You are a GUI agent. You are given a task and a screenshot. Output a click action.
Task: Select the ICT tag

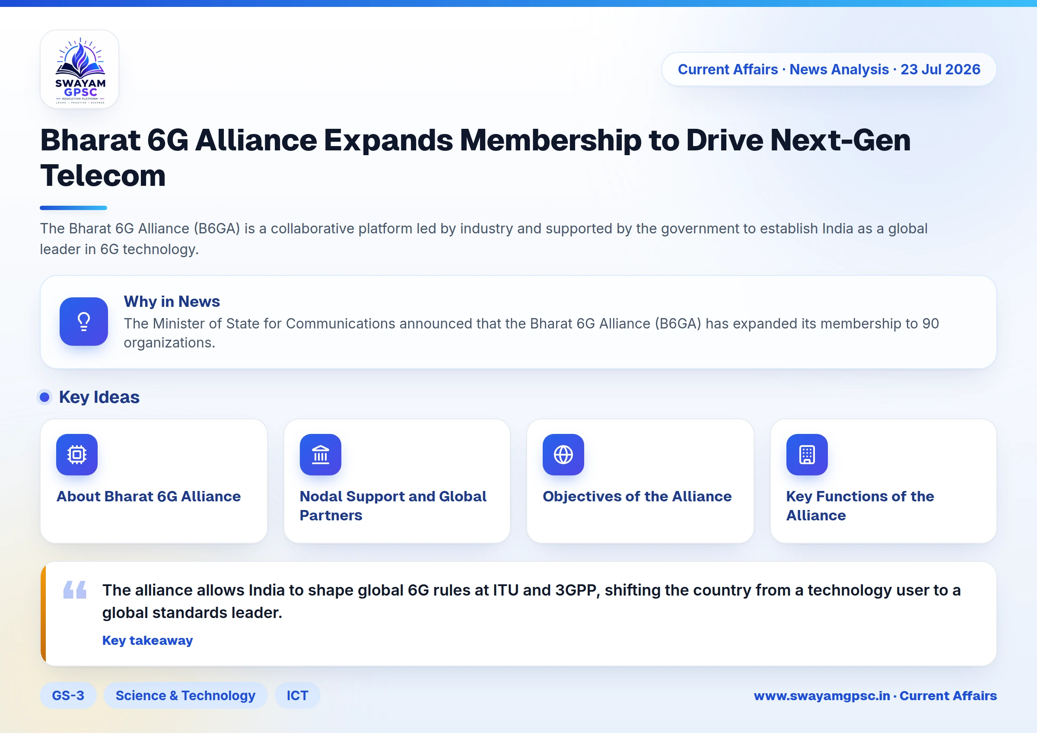pos(298,695)
